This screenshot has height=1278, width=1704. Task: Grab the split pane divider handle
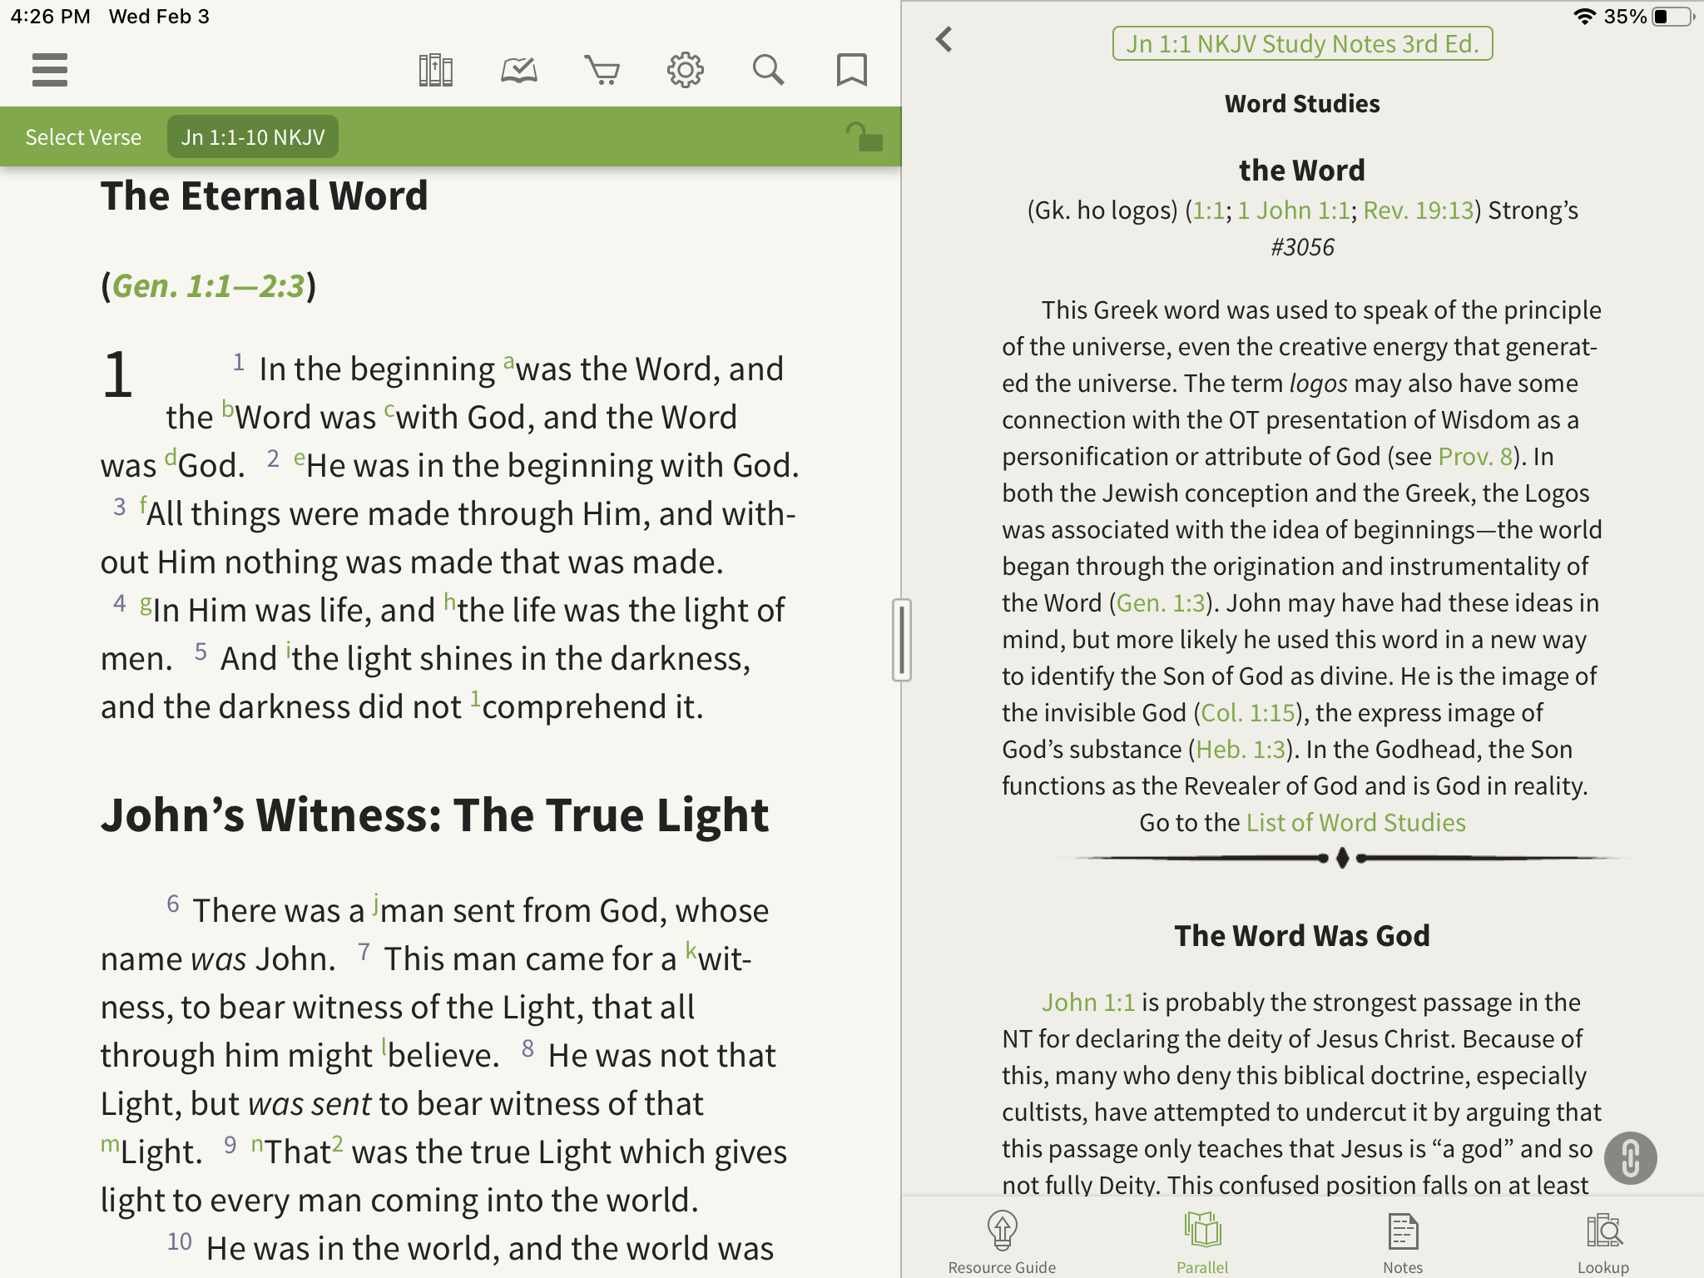(902, 639)
